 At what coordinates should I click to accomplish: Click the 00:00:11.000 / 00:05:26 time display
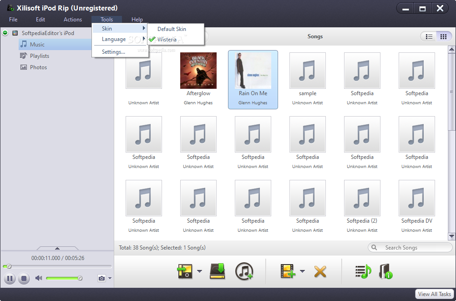click(x=58, y=258)
